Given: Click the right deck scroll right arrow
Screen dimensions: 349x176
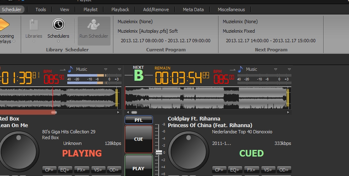Looking at the screenshot, I should click(x=288, y=112).
